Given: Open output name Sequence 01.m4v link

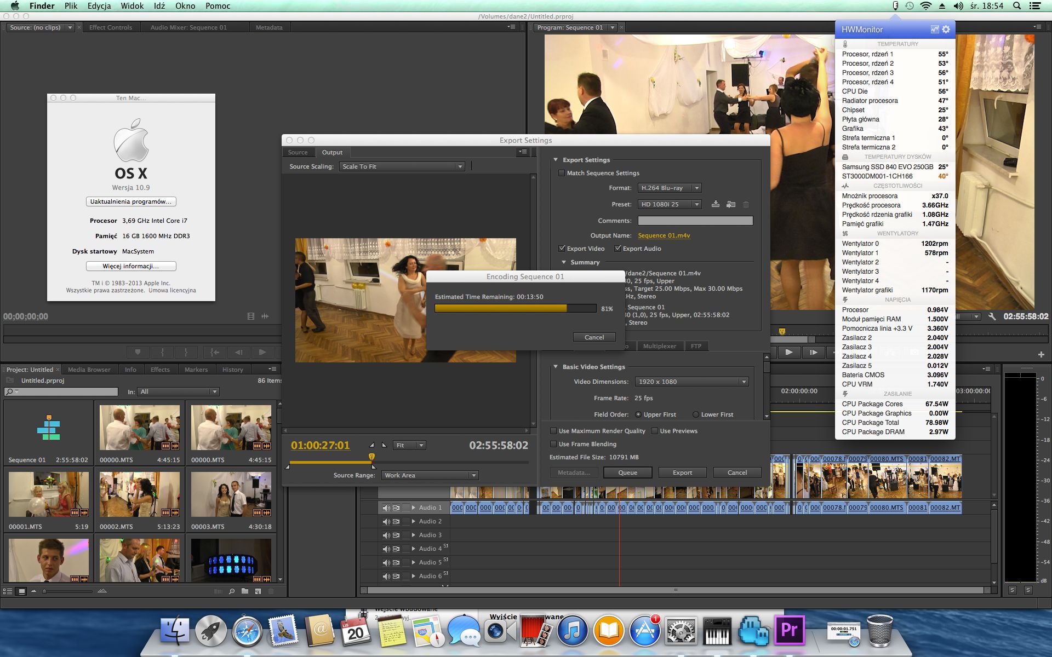Looking at the screenshot, I should 664,235.
